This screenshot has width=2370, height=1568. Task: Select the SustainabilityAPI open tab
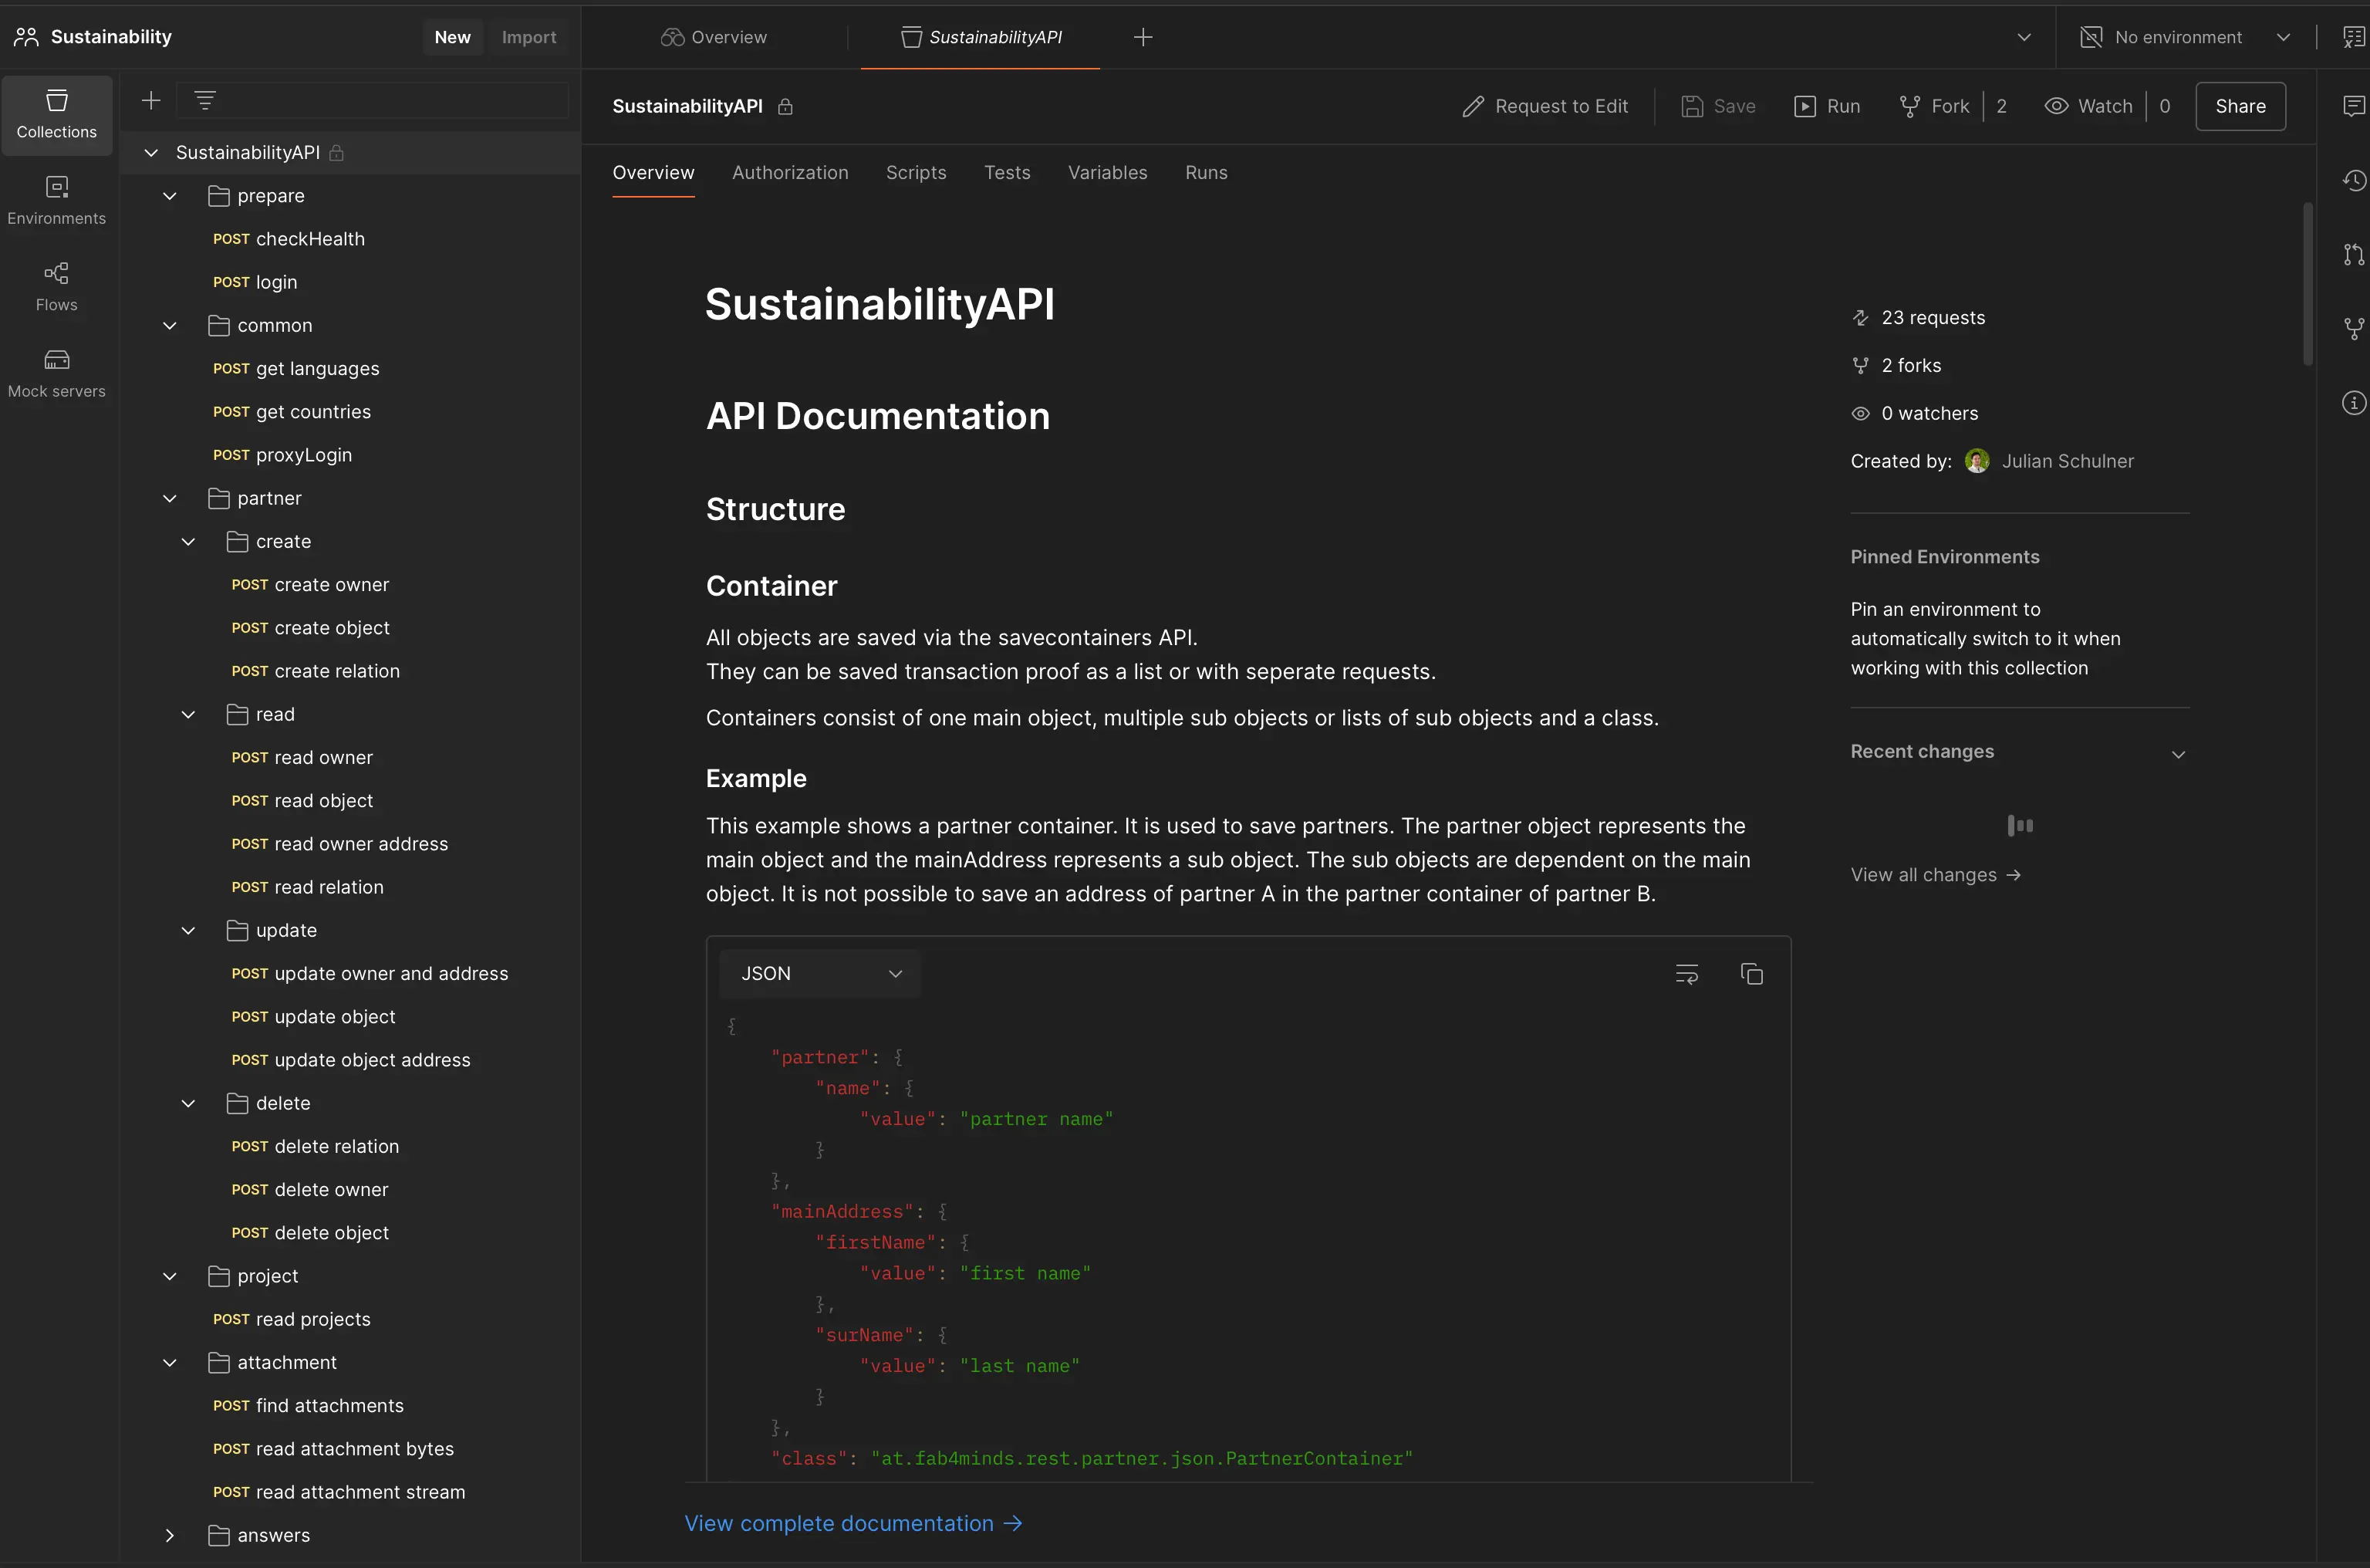[x=981, y=37]
